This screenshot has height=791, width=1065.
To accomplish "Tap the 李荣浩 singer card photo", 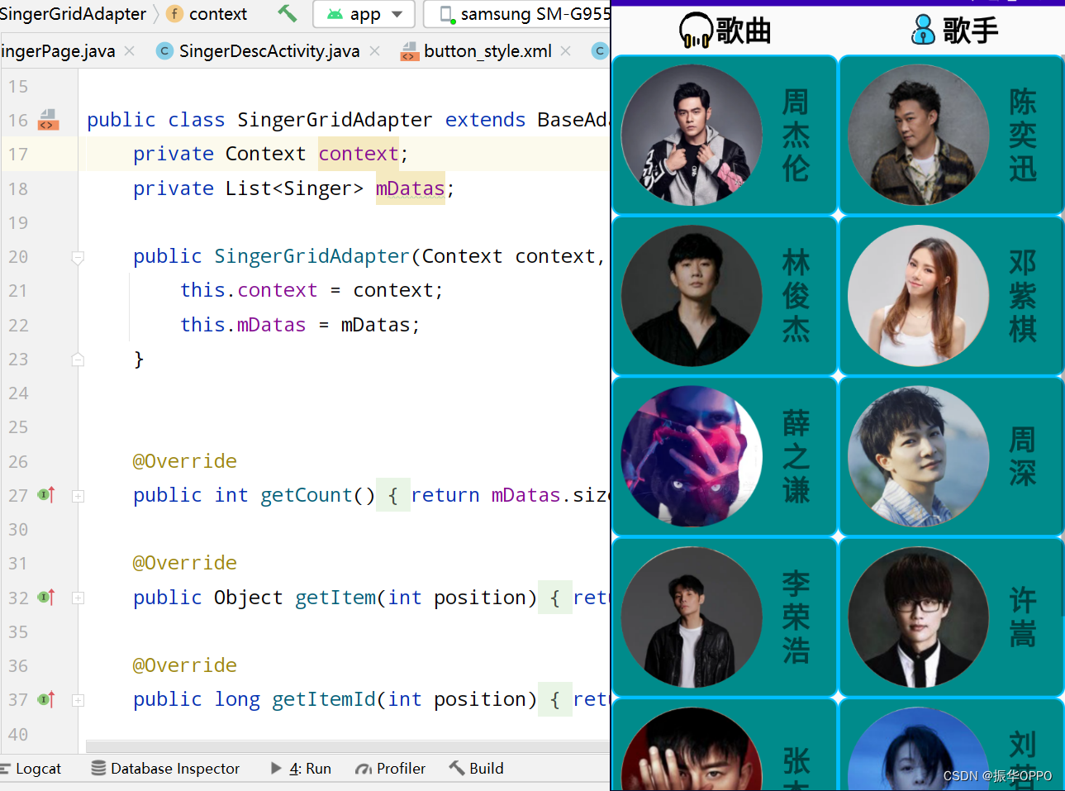I will pyautogui.click(x=692, y=617).
